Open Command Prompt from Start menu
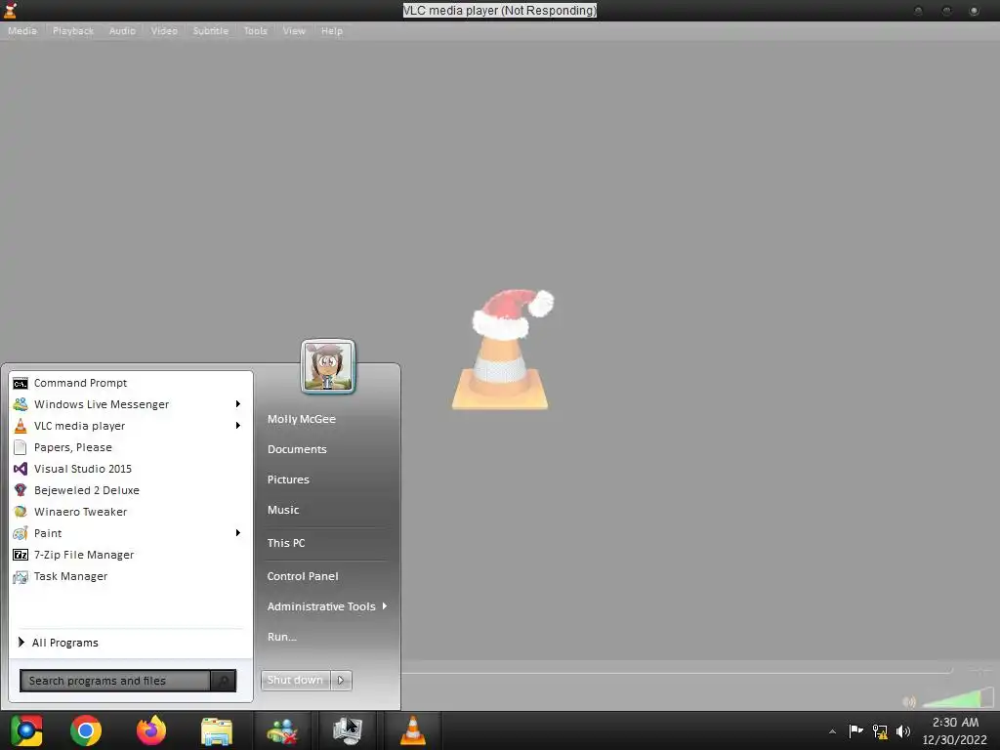 click(131, 383)
